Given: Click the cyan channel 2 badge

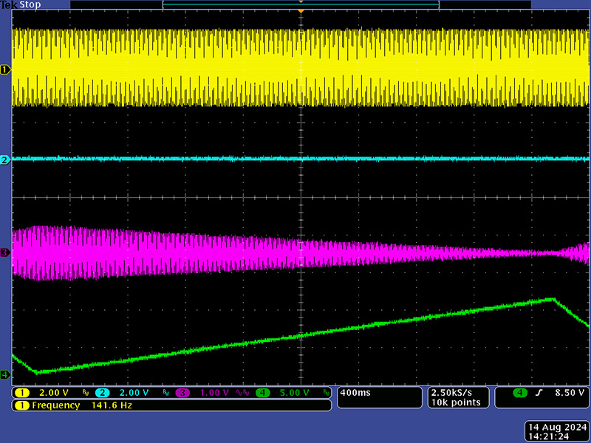Looking at the screenshot, I should tap(102, 393).
